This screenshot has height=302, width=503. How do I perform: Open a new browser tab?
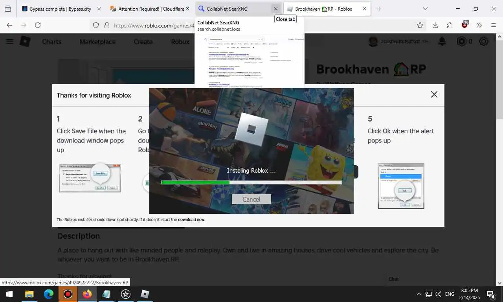point(379,9)
